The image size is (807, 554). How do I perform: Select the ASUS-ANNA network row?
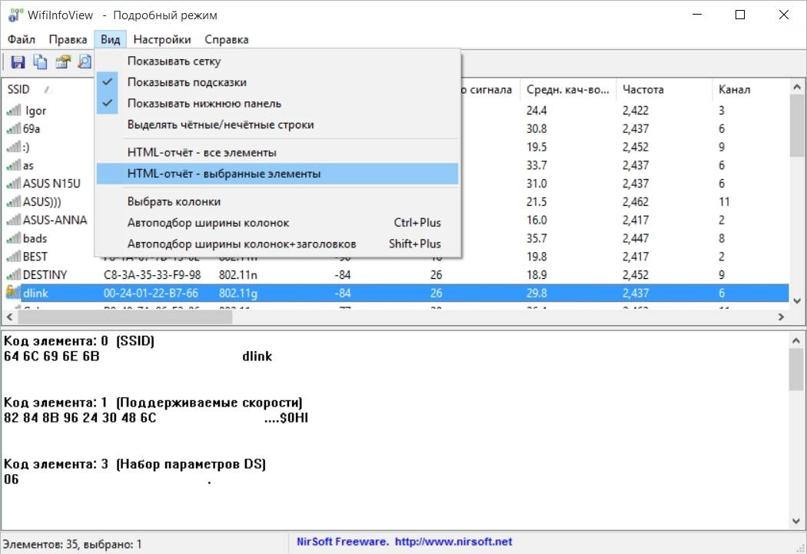(x=395, y=221)
